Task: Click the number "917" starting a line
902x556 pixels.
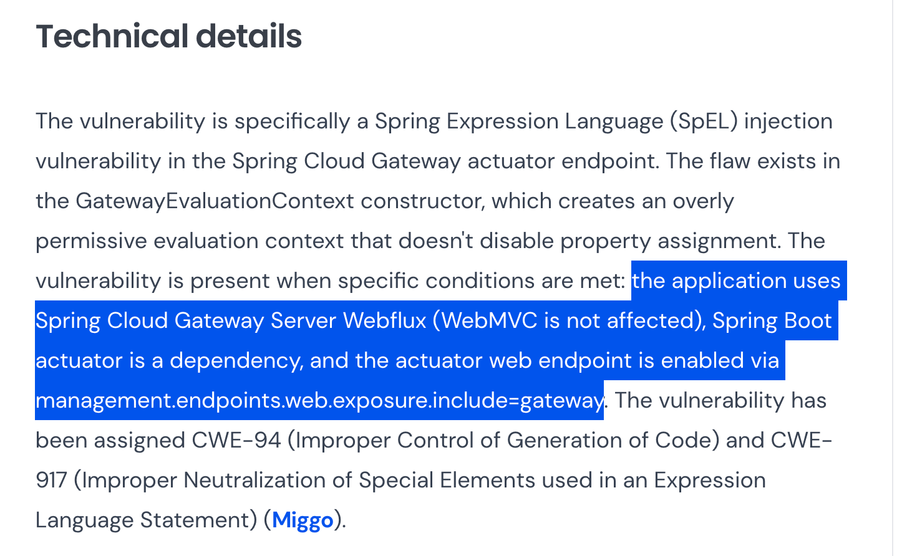Action: click(x=51, y=480)
